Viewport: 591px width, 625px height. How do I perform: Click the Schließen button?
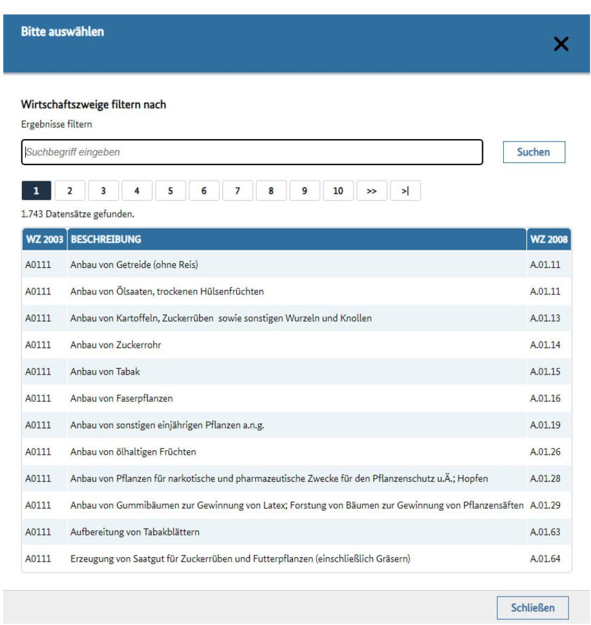pos(533,608)
